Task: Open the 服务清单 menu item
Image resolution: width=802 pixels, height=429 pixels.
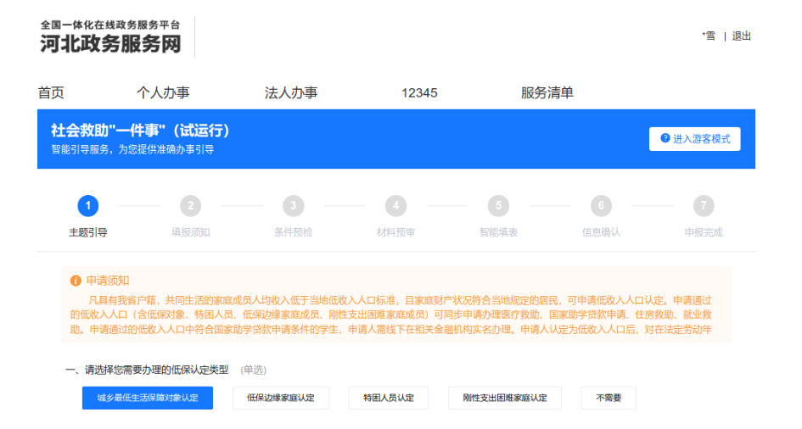Action: 547,92
